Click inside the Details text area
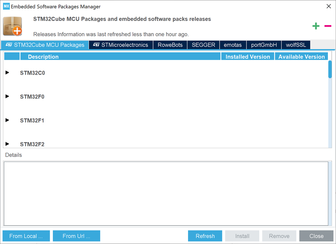The height and width of the screenshot is (244, 336). click(166, 193)
